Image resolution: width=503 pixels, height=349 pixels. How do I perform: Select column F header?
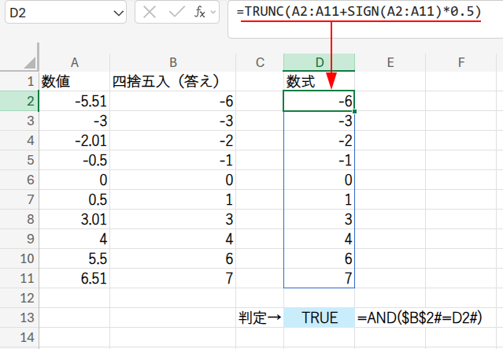pyautogui.click(x=462, y=62)
